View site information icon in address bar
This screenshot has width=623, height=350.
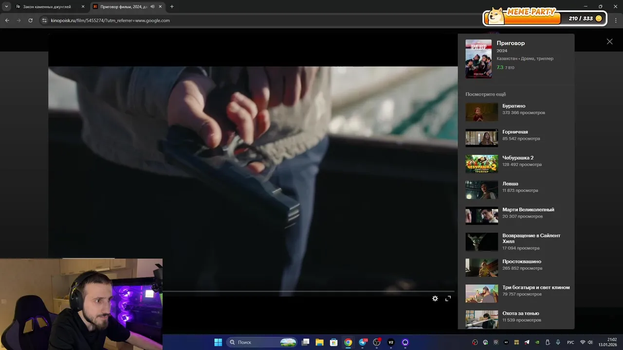coord(44,20)
